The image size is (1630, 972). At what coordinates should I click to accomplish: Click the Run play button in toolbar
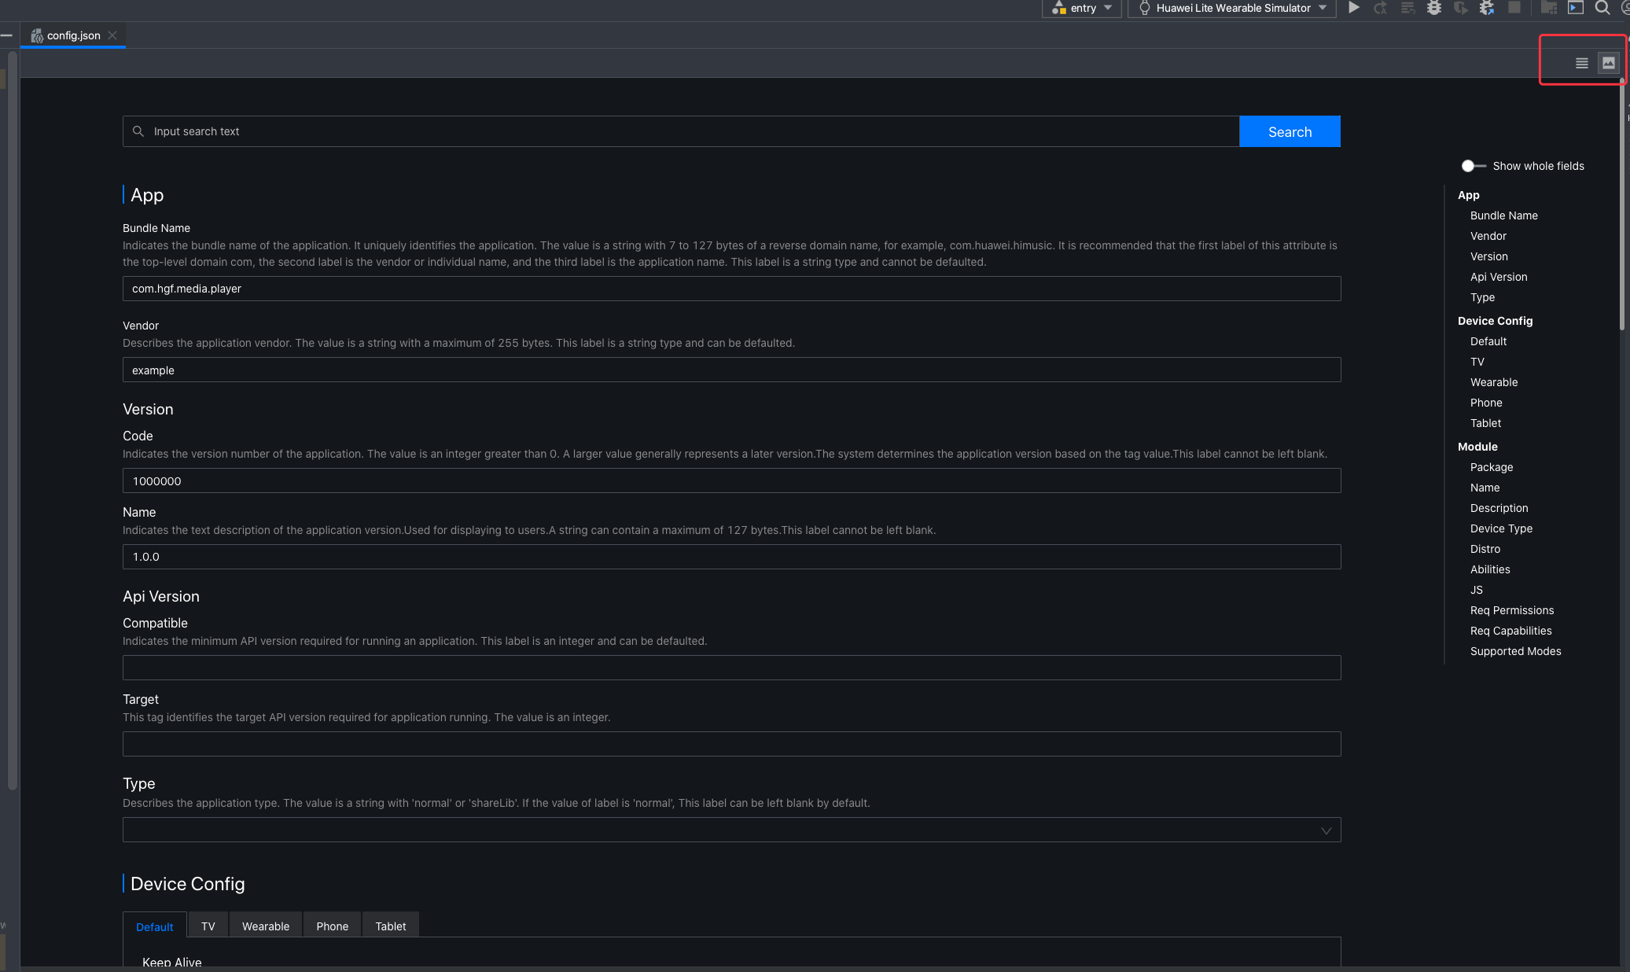1353,8
